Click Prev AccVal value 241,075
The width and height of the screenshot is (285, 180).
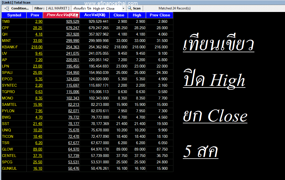click(x=73, y=53)
